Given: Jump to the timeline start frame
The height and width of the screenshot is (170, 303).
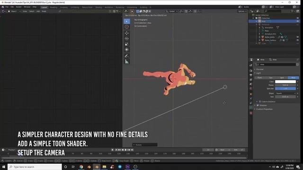Looking at the screenshot, I should (116, 150).
